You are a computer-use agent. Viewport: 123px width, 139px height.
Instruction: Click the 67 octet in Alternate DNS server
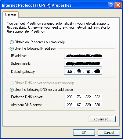pyautogui.click(x=79, y=105)
